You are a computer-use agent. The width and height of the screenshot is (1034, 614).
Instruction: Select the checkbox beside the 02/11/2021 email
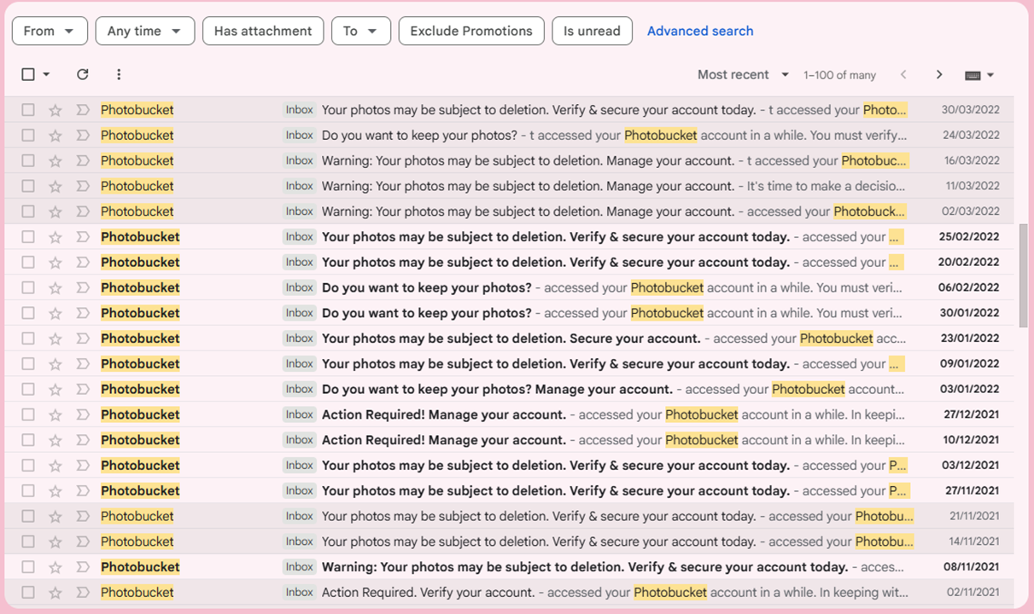click(26, 592)
